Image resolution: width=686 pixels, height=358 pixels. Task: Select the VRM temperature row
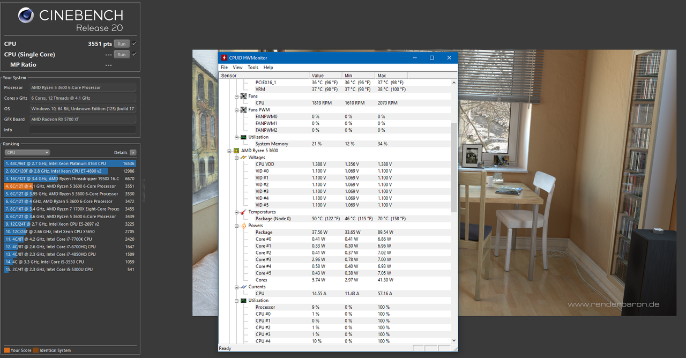[335, 89]
